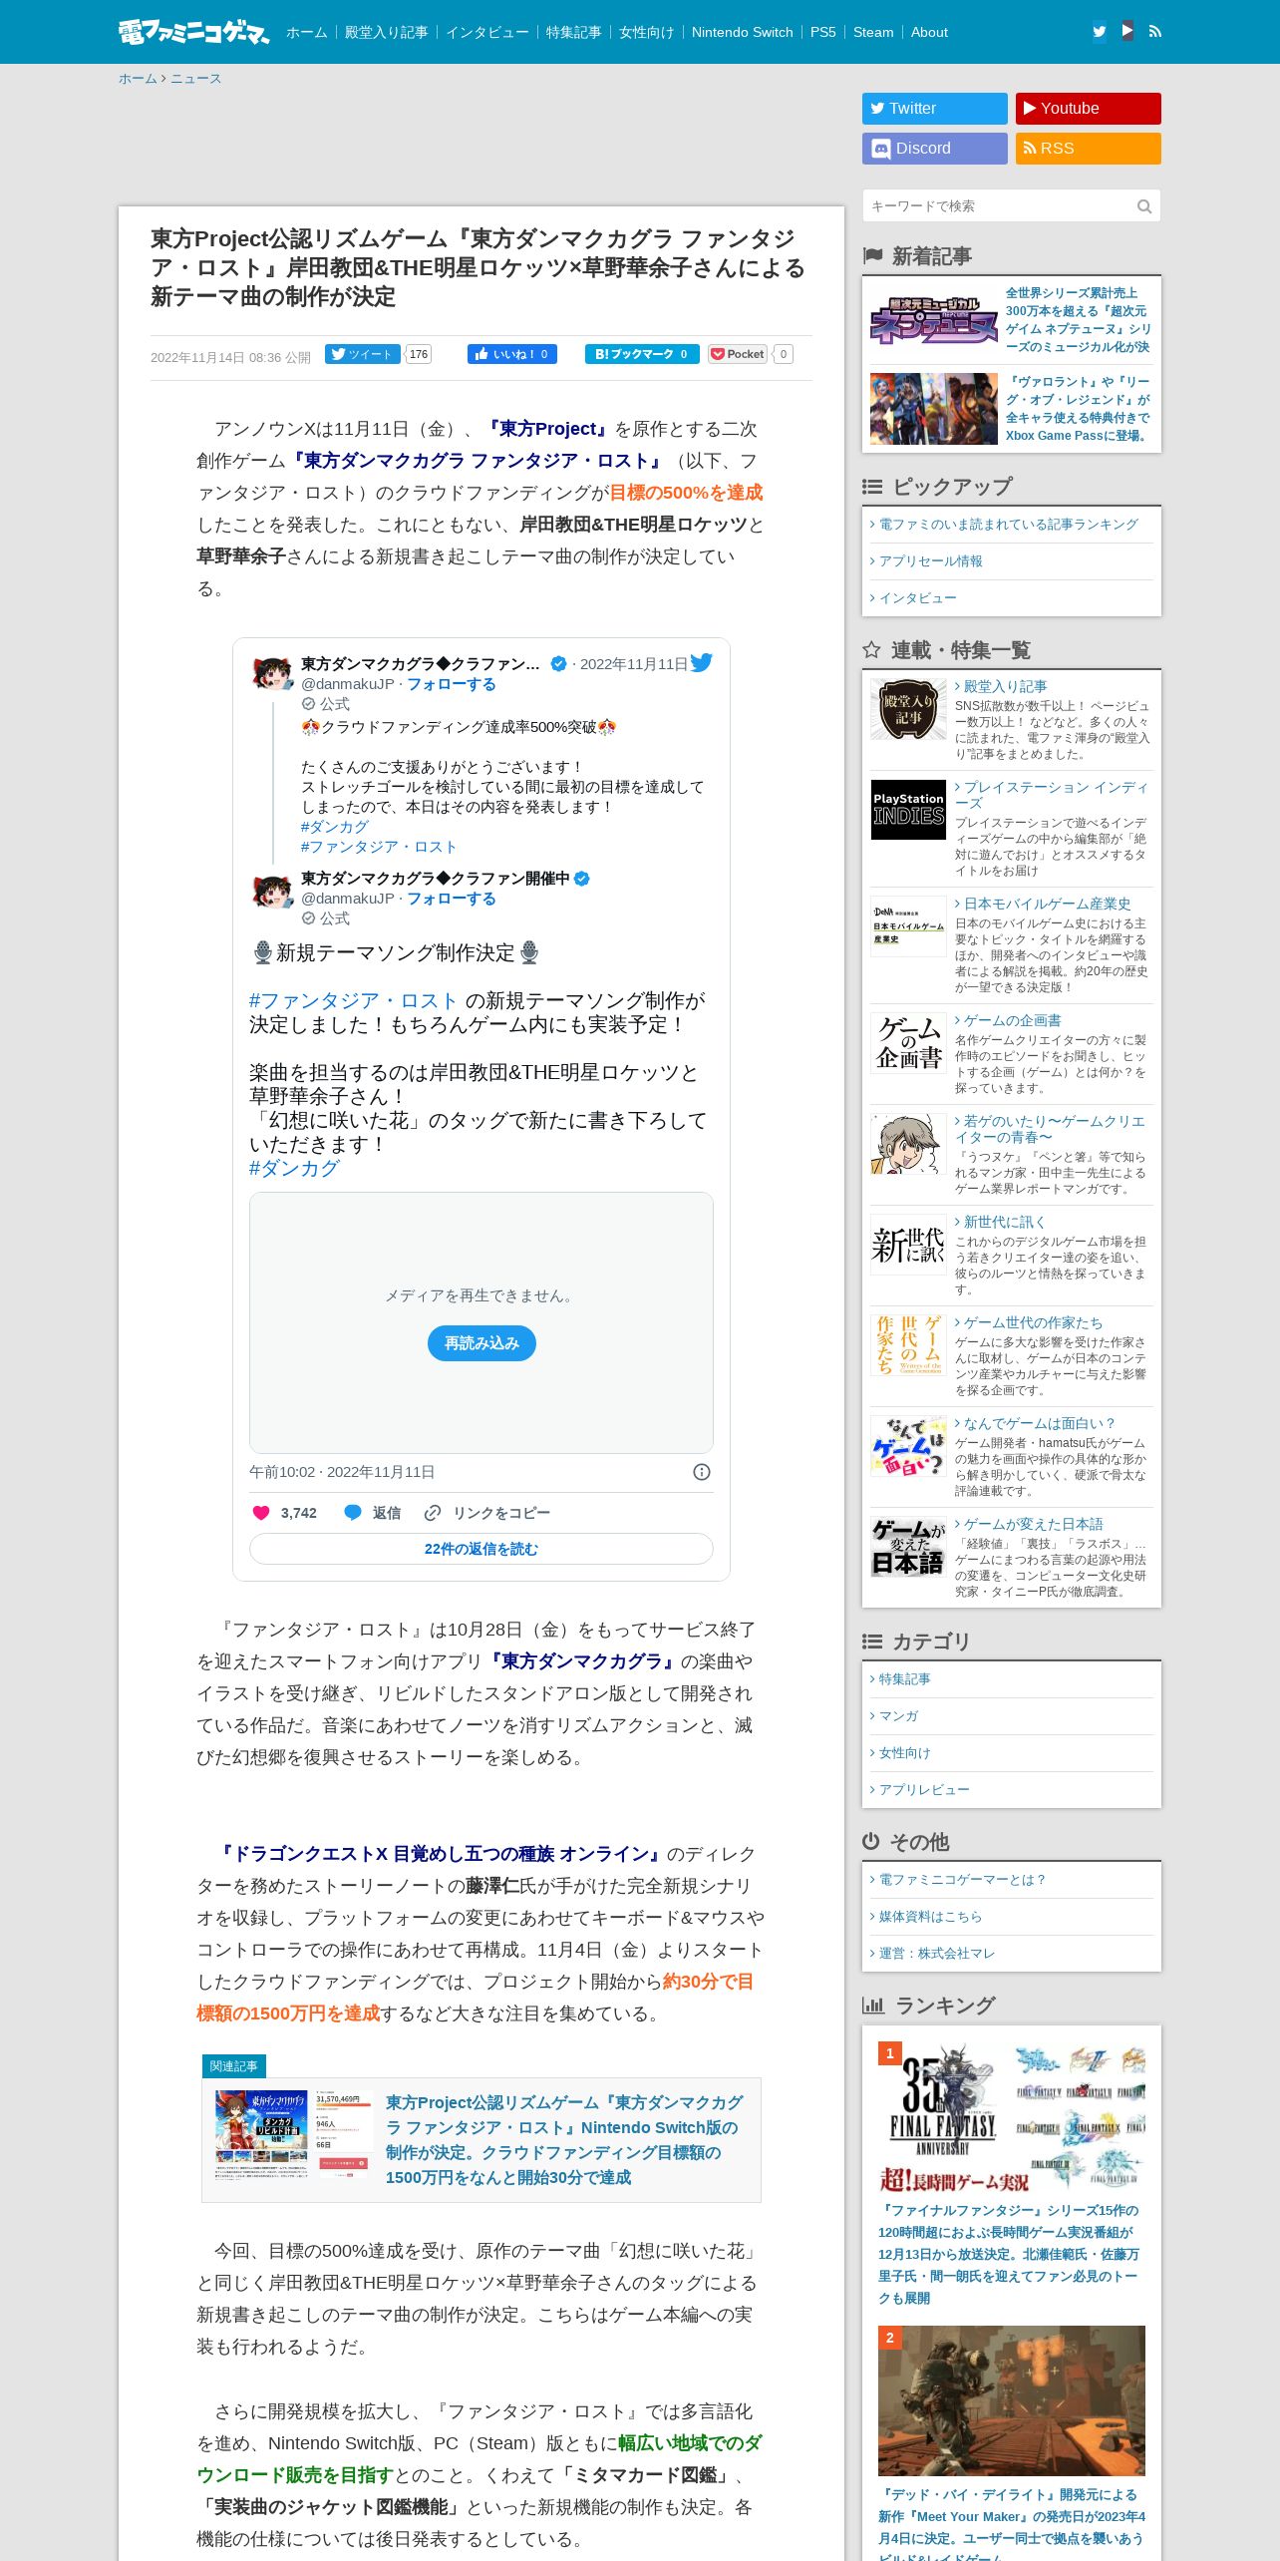This screenshot has height=2561, width=1280.
Task: Click the Pocket save button
Action: pyautogui.click(x=738, y=354)
